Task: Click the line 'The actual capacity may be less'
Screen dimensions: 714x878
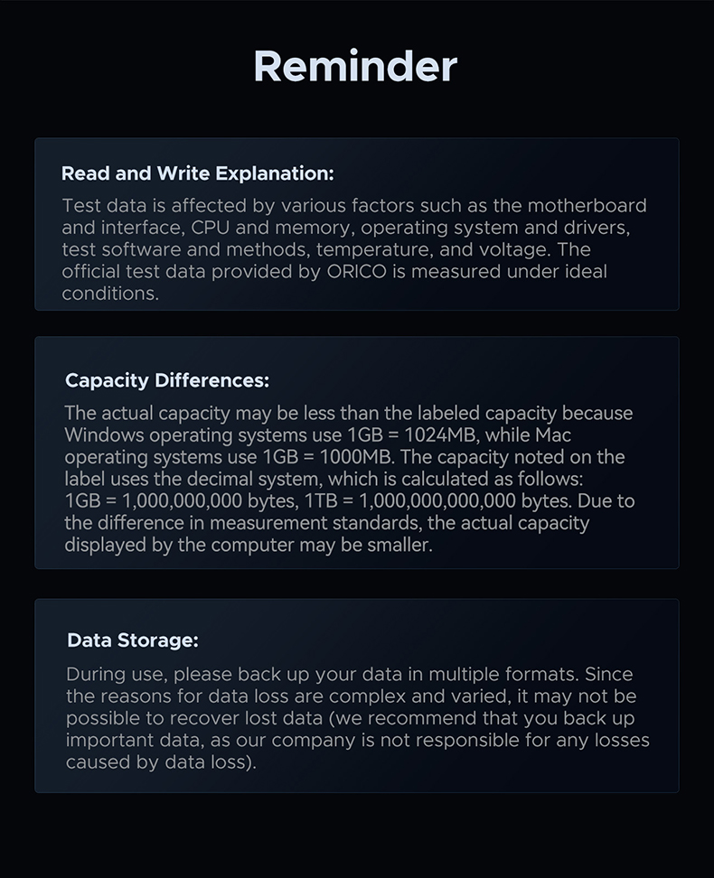Action: click(349, 413)
